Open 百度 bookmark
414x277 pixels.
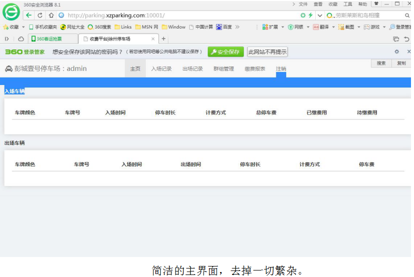click(x=224, y=27)
